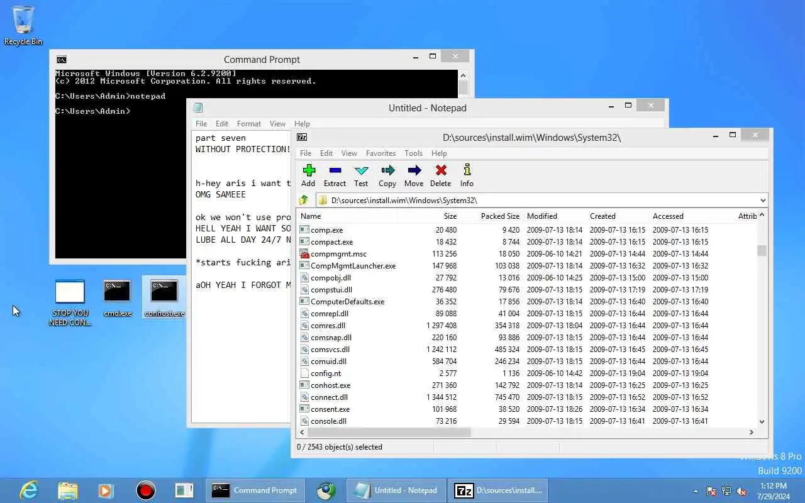Click scroll right arrow in 7-Zip list

[x=751, y=433]
